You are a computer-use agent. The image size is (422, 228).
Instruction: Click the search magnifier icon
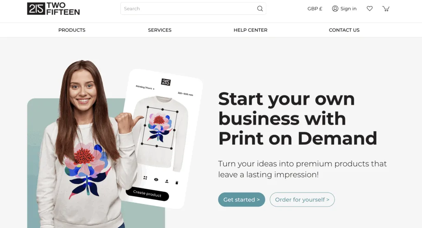pos(260,9)
